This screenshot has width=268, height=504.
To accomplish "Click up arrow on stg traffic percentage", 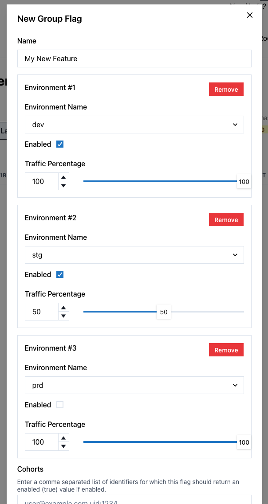I will click(64, 308).
